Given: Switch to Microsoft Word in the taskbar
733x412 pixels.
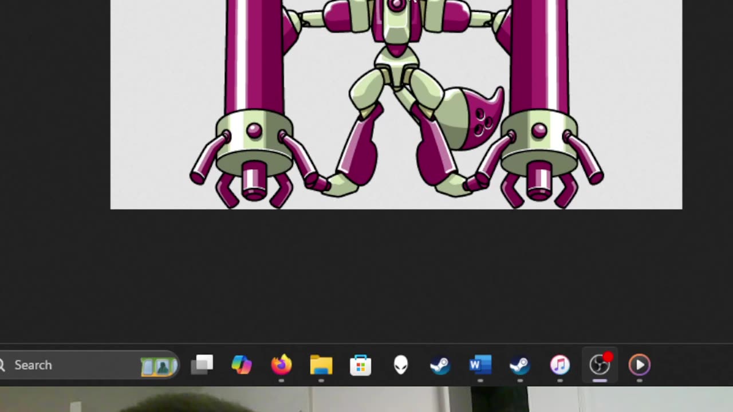Looking at the screenshot, I should click(480, 365).
